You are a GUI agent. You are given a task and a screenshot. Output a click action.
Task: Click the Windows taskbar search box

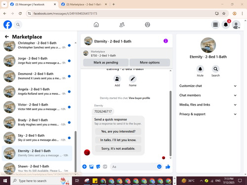pyautogui.click(x=41, y=181)
